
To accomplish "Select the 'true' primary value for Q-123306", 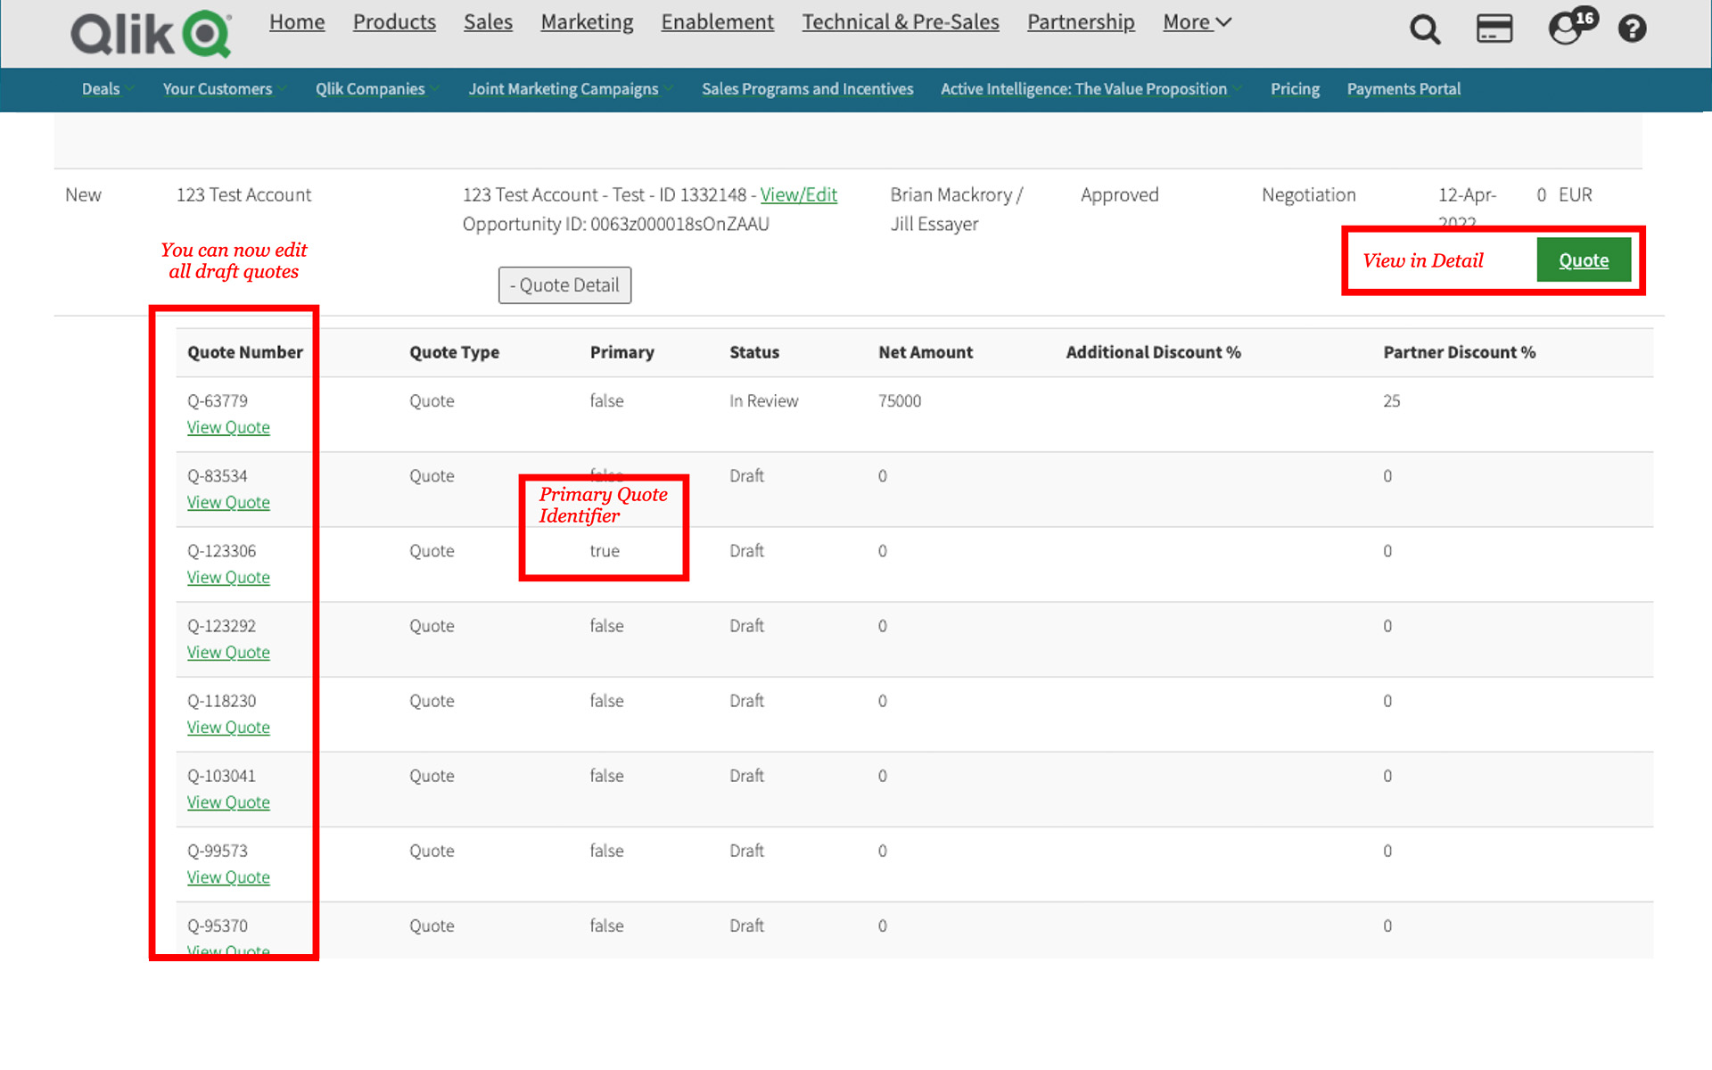I will pyautogui.click(x=605, y=551).
